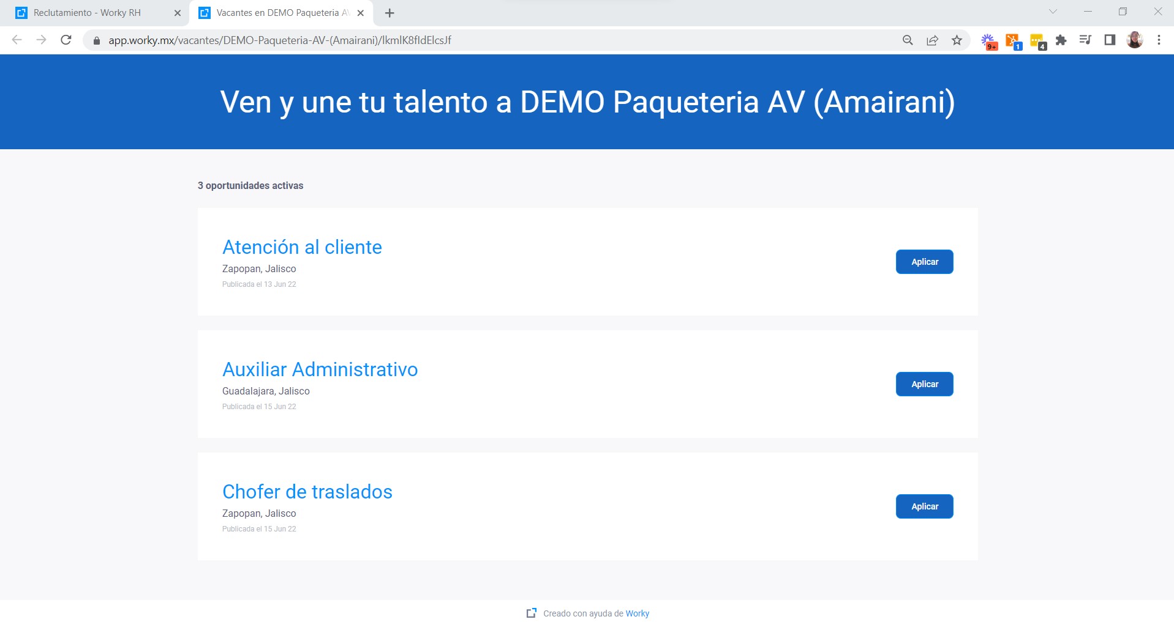This screenshot has width=1174, height=622.
Task: Open the Extensions puzzle menu
Action: 1061,40
